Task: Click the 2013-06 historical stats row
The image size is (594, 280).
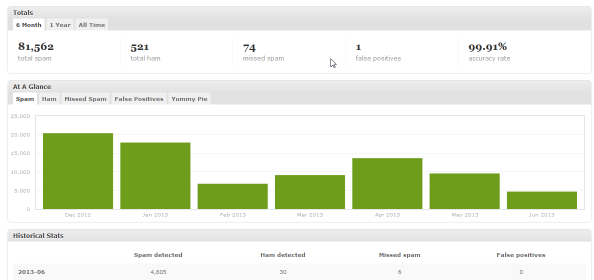Action: tap(299, 272)
